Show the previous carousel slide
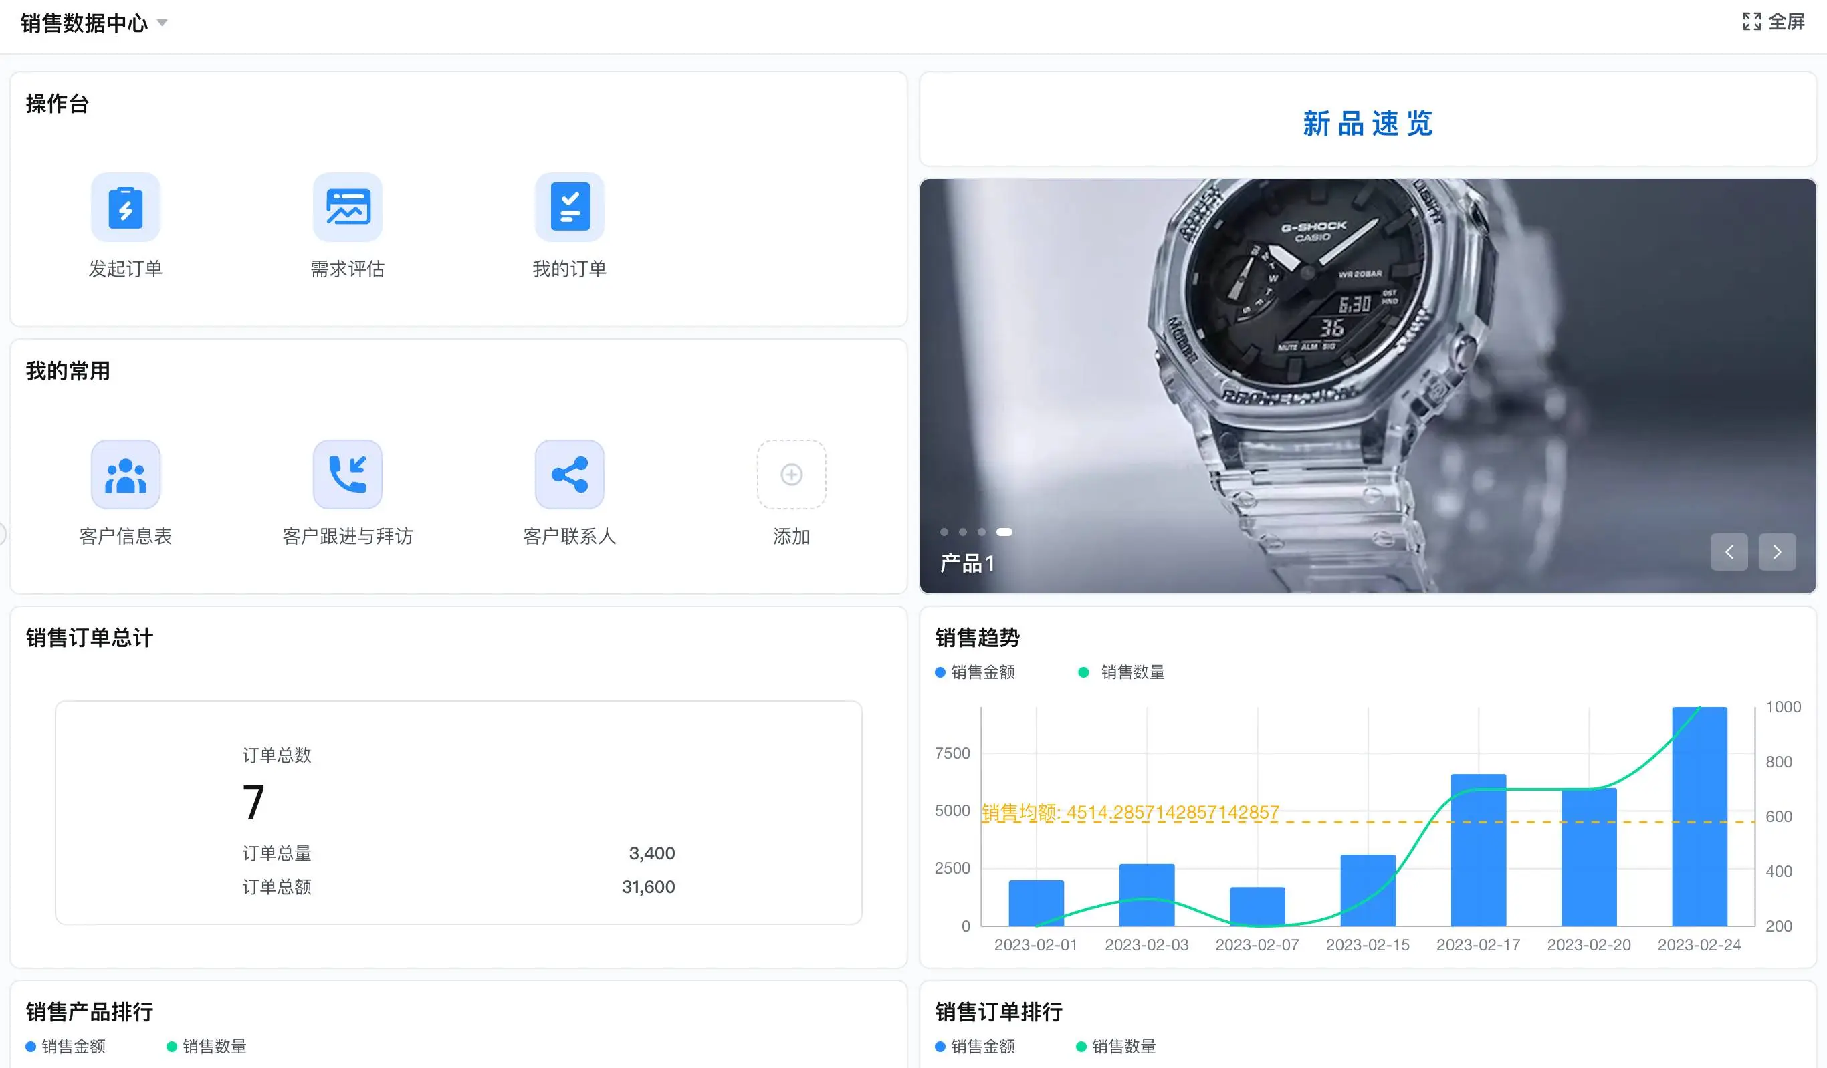 pos(1729,552)
